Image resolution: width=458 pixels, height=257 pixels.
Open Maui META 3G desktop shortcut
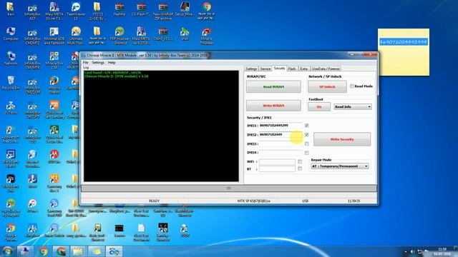(54, 11)
